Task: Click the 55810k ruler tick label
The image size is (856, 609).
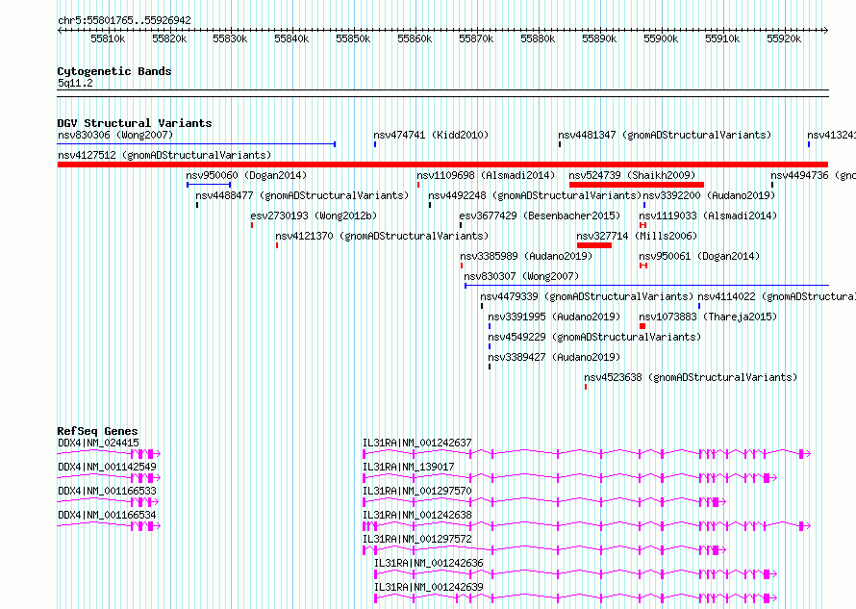Action: pos(108,38)
